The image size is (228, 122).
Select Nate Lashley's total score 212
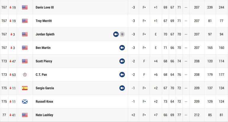click(x=197, y=115)
